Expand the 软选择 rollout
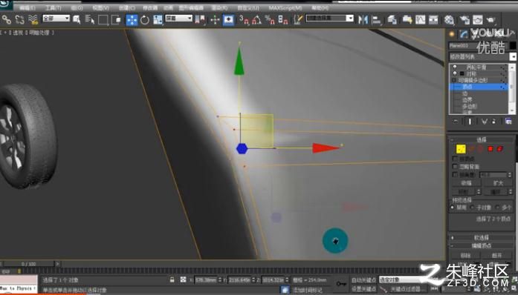This screenshot has height=295, width=518. (482, 238)
